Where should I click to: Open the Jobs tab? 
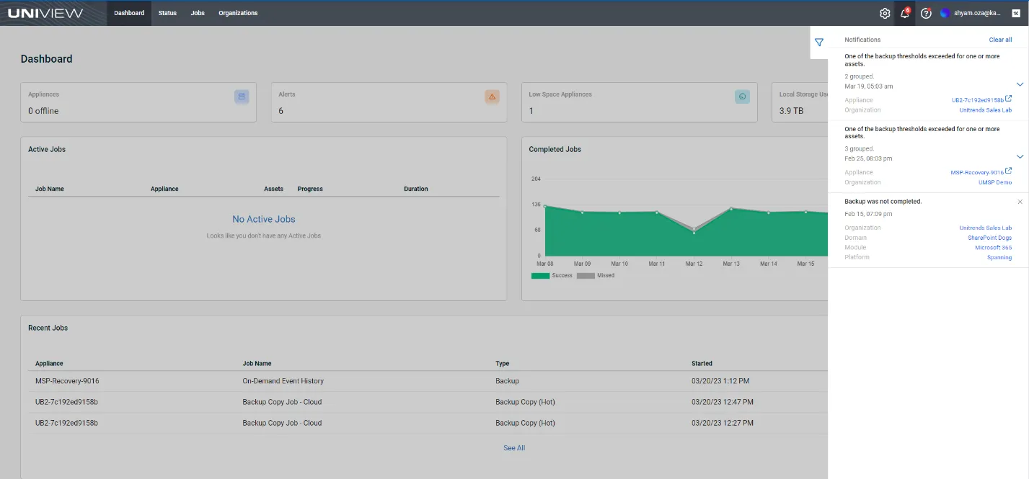(x=198, y=13)
